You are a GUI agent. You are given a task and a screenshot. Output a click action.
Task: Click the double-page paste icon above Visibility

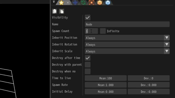[62, 11]
